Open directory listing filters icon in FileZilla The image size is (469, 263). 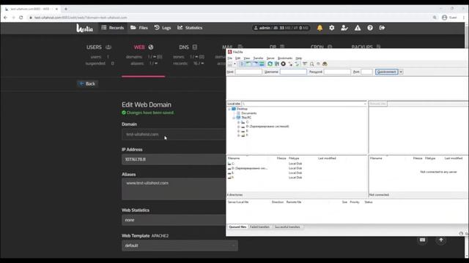tap(305, 64)
